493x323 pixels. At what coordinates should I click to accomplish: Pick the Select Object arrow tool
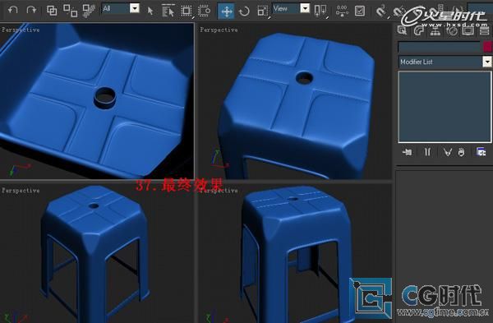tap(150, 12)
